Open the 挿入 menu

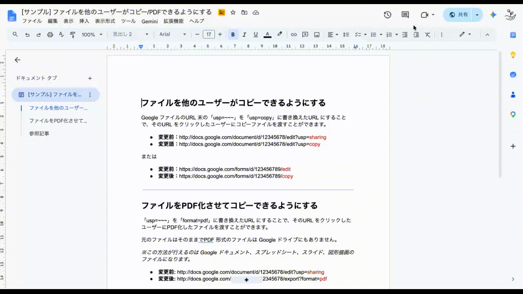pos(84,21)
